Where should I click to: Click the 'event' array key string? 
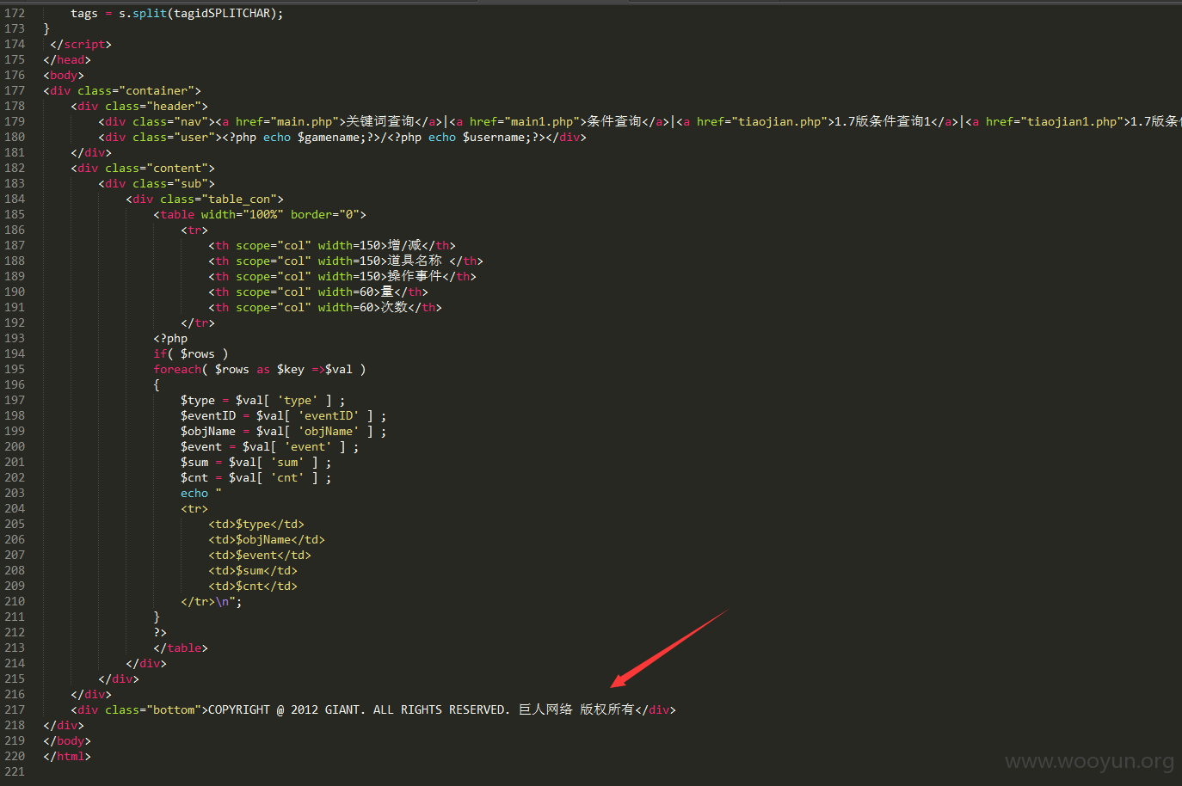pos(308,446)
